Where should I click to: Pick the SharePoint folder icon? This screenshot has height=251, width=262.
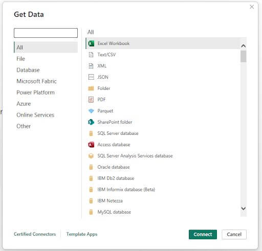coord(91,122)
